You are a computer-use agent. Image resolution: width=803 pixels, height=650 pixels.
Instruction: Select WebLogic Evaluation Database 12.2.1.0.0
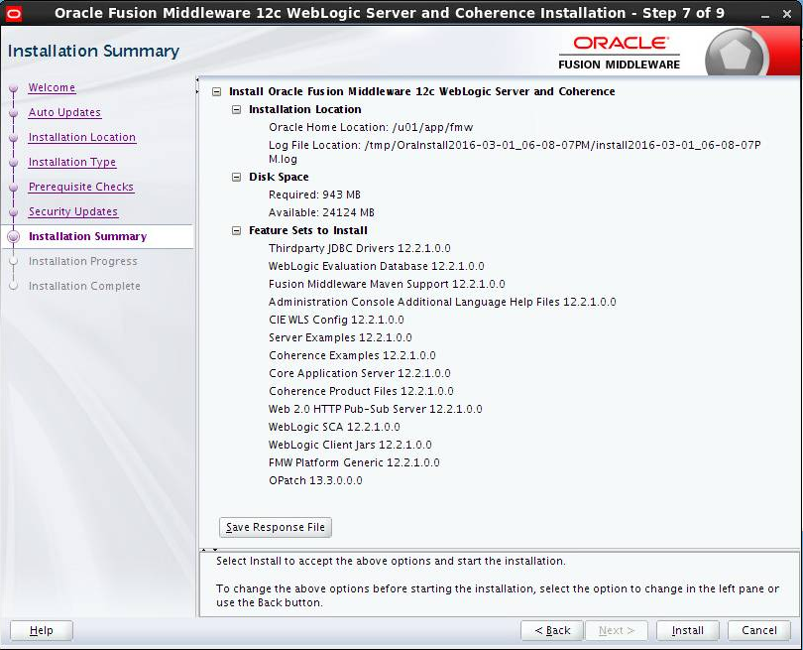377,267
